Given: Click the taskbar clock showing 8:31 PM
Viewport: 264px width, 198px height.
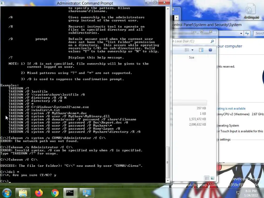Looking at the screenshot, I should pyautogui.click(x=251, y=193).
